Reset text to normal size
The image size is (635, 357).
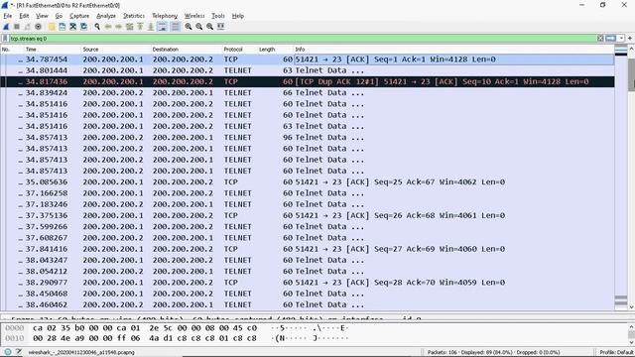click(x=209, y=27)
